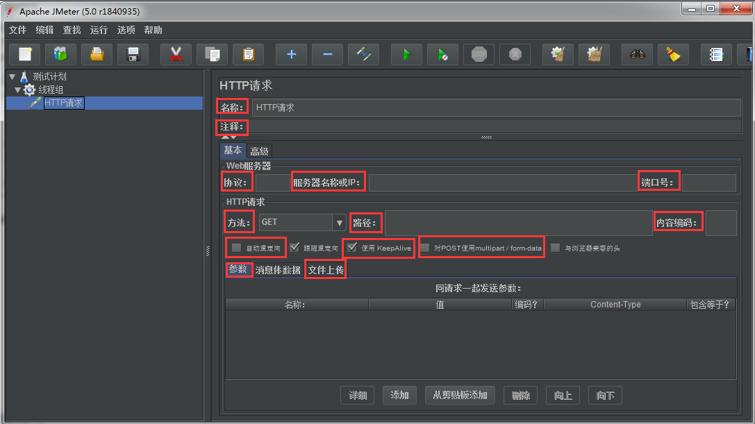Toggle the 自动重定向 checkbox
This screenshot has height=424, width=755.
click(x=236, y=248)
